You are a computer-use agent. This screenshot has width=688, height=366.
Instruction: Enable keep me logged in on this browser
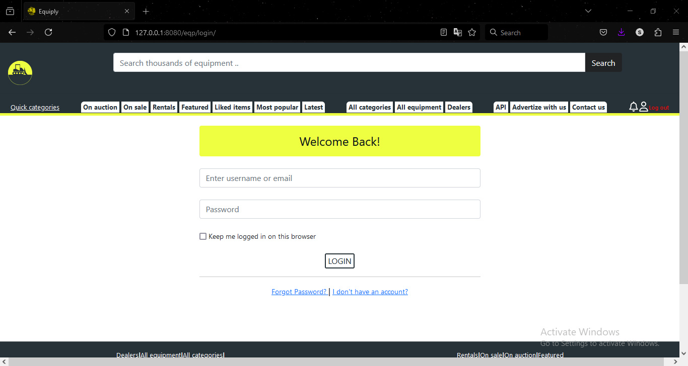203,236
